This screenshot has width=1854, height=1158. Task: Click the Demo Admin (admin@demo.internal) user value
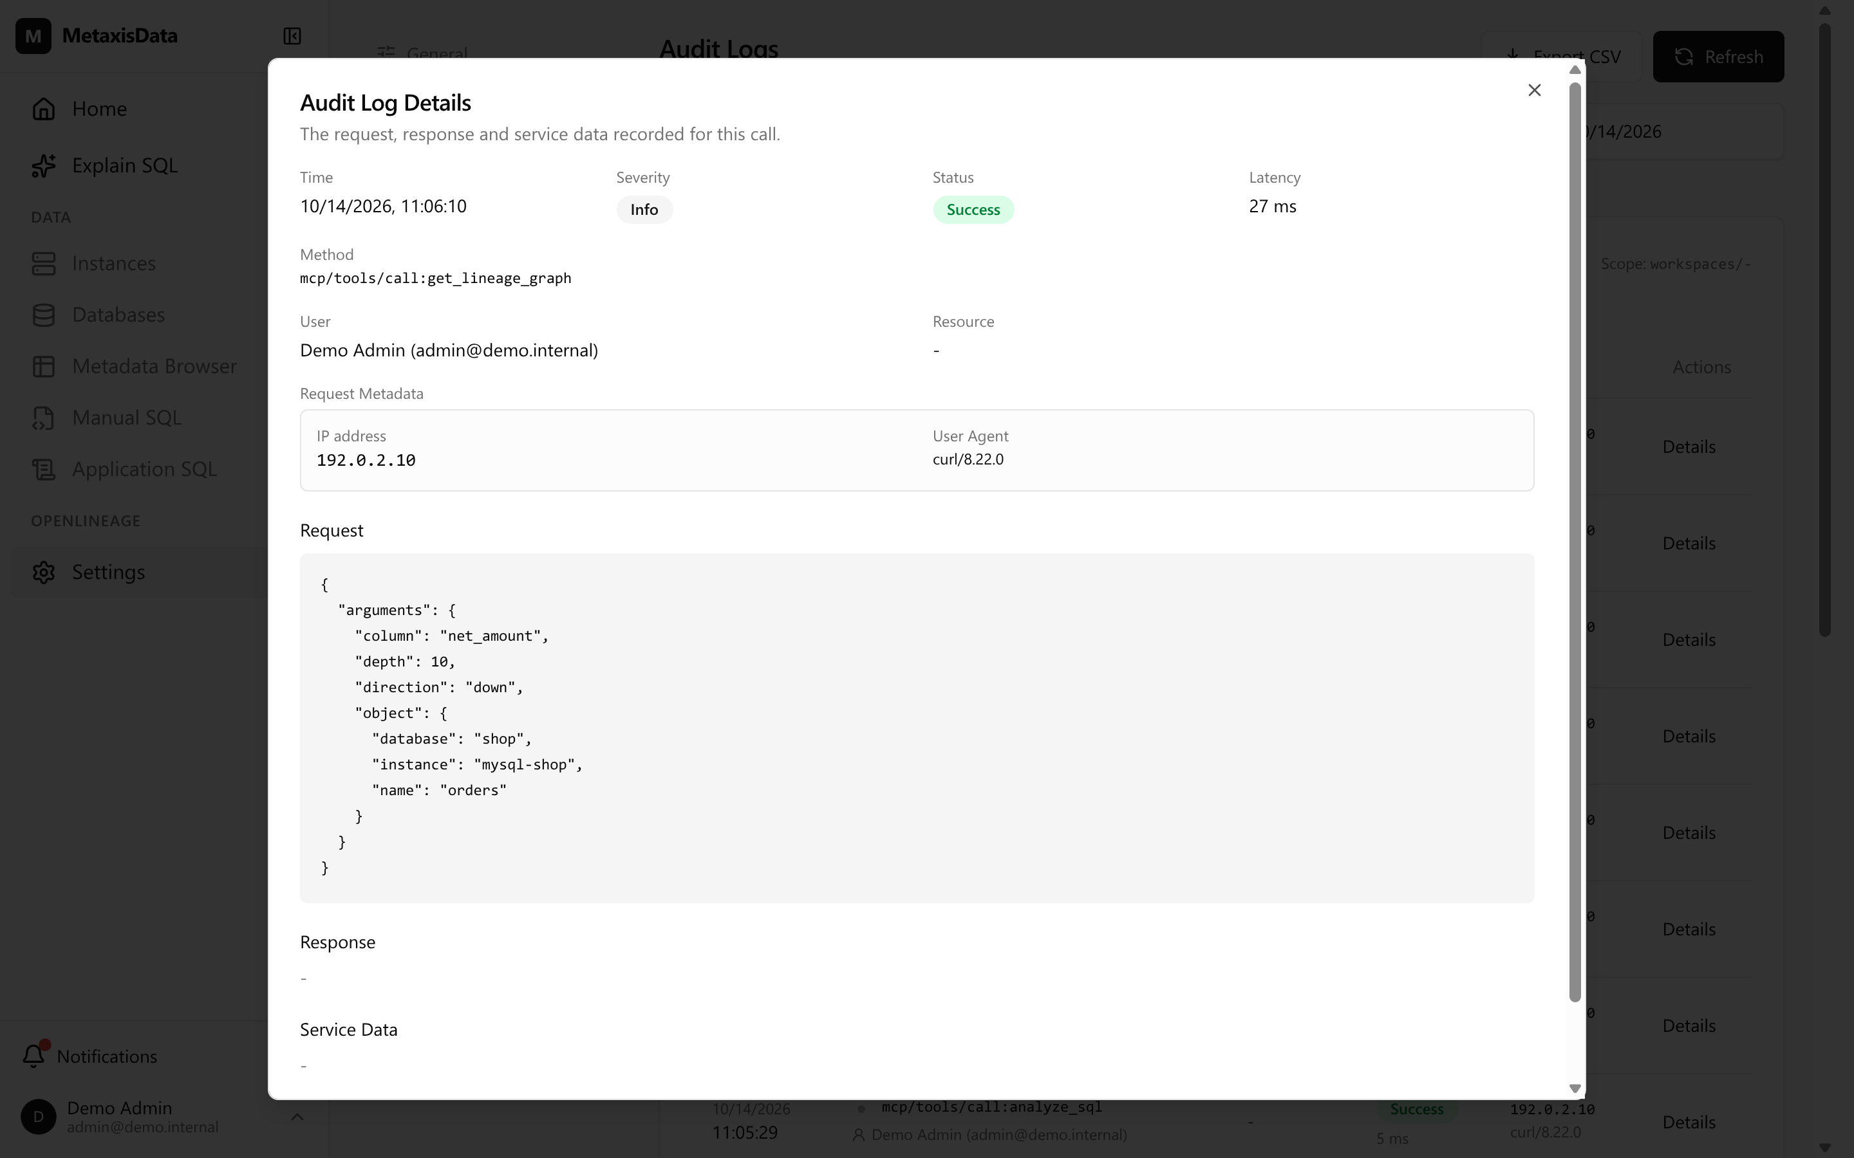coord(449,350)
